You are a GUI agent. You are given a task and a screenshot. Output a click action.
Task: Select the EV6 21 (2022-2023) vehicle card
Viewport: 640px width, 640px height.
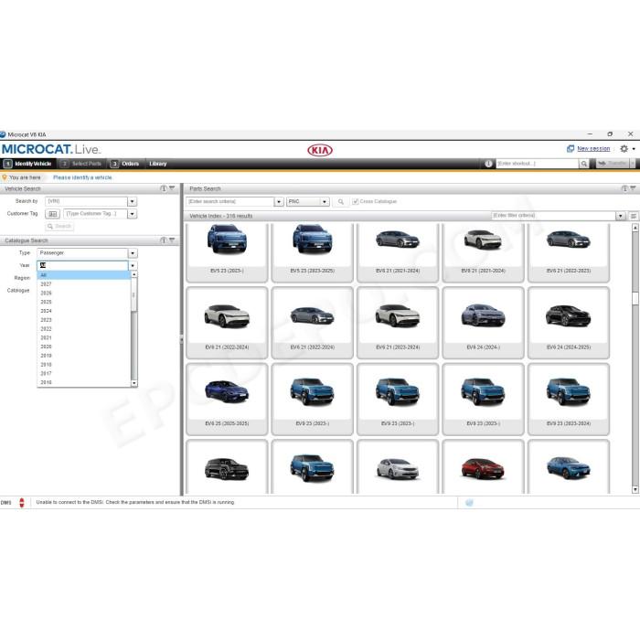tap(569, 252)
